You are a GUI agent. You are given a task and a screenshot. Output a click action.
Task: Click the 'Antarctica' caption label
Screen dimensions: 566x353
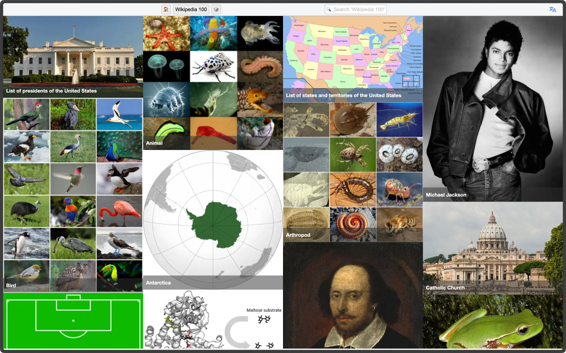(159, 283)
